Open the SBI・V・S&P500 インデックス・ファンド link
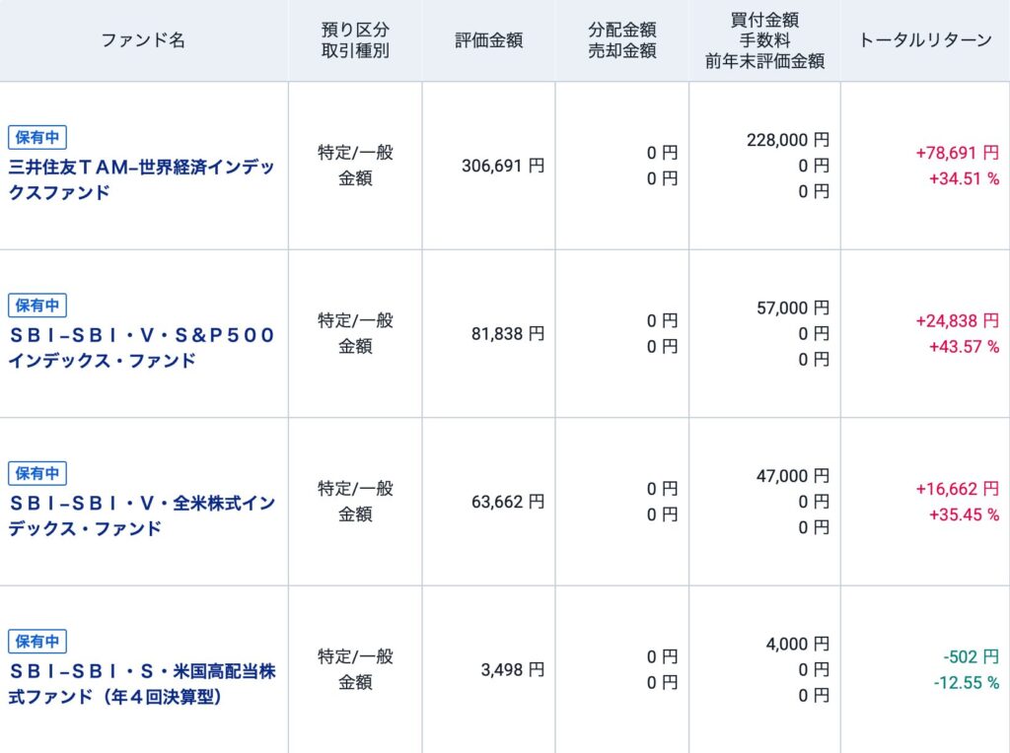The height and width of the screenshot is (753, 1010). 141,347
